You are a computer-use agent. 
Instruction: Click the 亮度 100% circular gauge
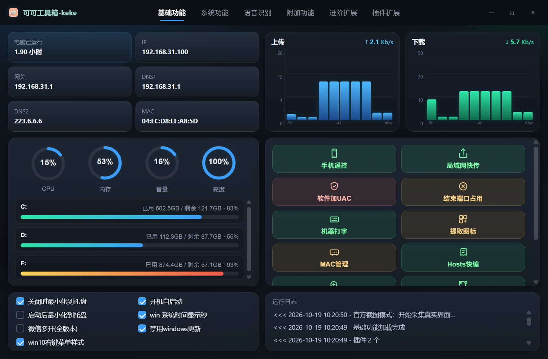point(219,163)
